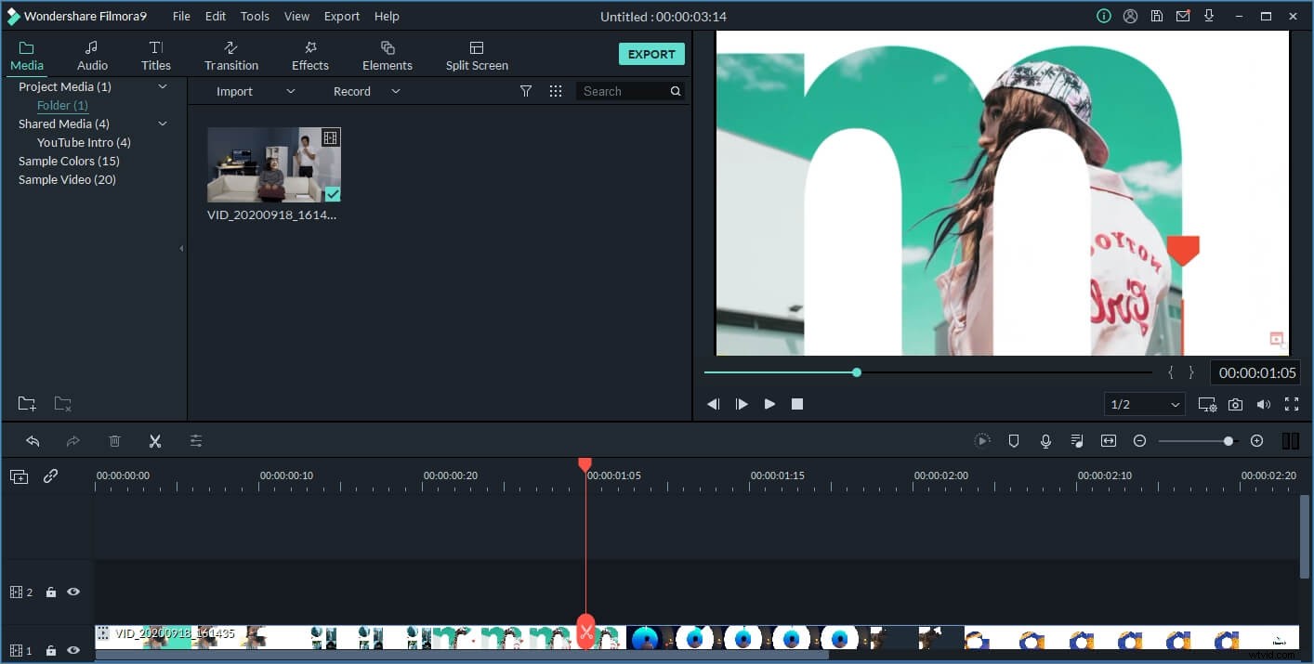Image resolution: width=1314 pixels, height=664 pixels.
Task: Open the Record voiceover microphone tool
Action: (1045, 440)
